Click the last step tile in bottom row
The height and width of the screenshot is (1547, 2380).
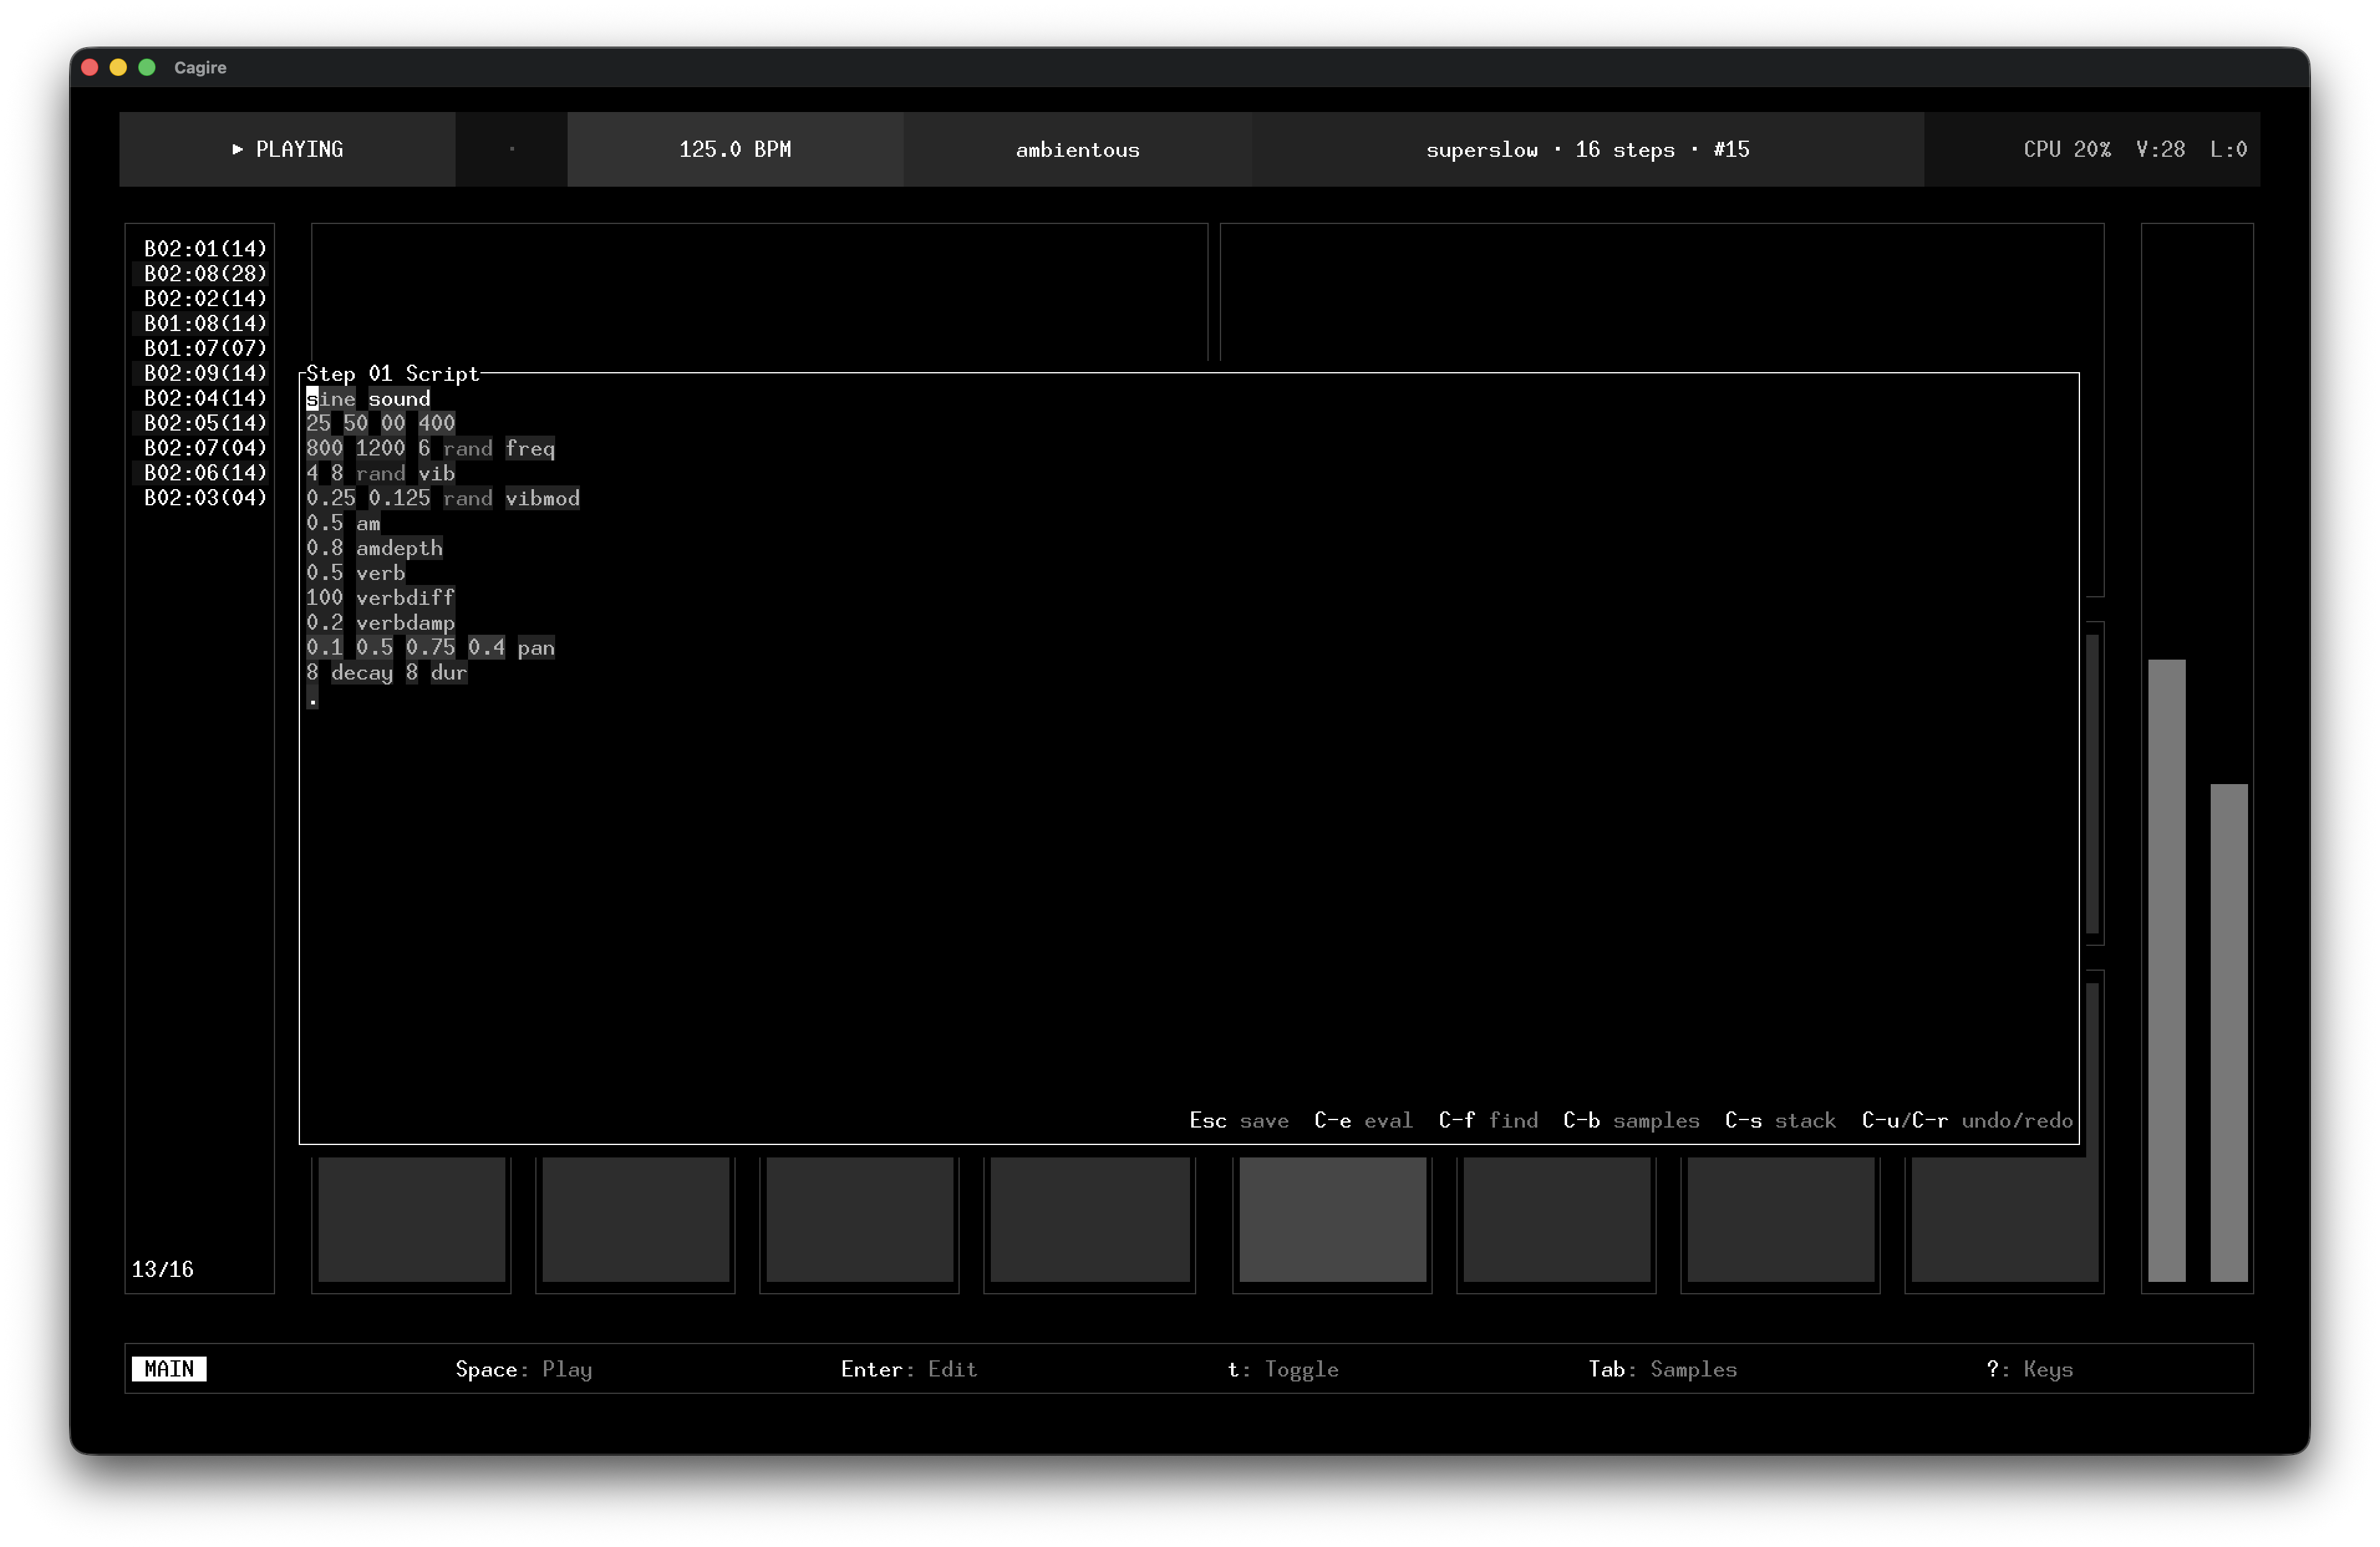[x=2004, y=1219]
